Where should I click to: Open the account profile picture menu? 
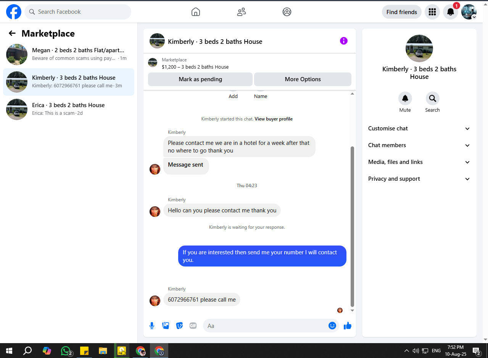pyautogui.click(x=469, y=12)
